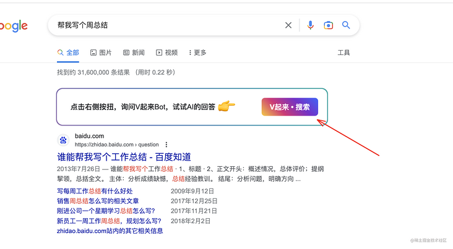This screenshot has width=453, height=249.
Task: Open the Google logo homepage link
Action: [x=14, y=26]
